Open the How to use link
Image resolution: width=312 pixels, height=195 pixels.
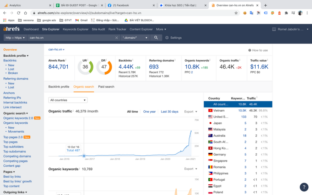(x=258, y=50)
